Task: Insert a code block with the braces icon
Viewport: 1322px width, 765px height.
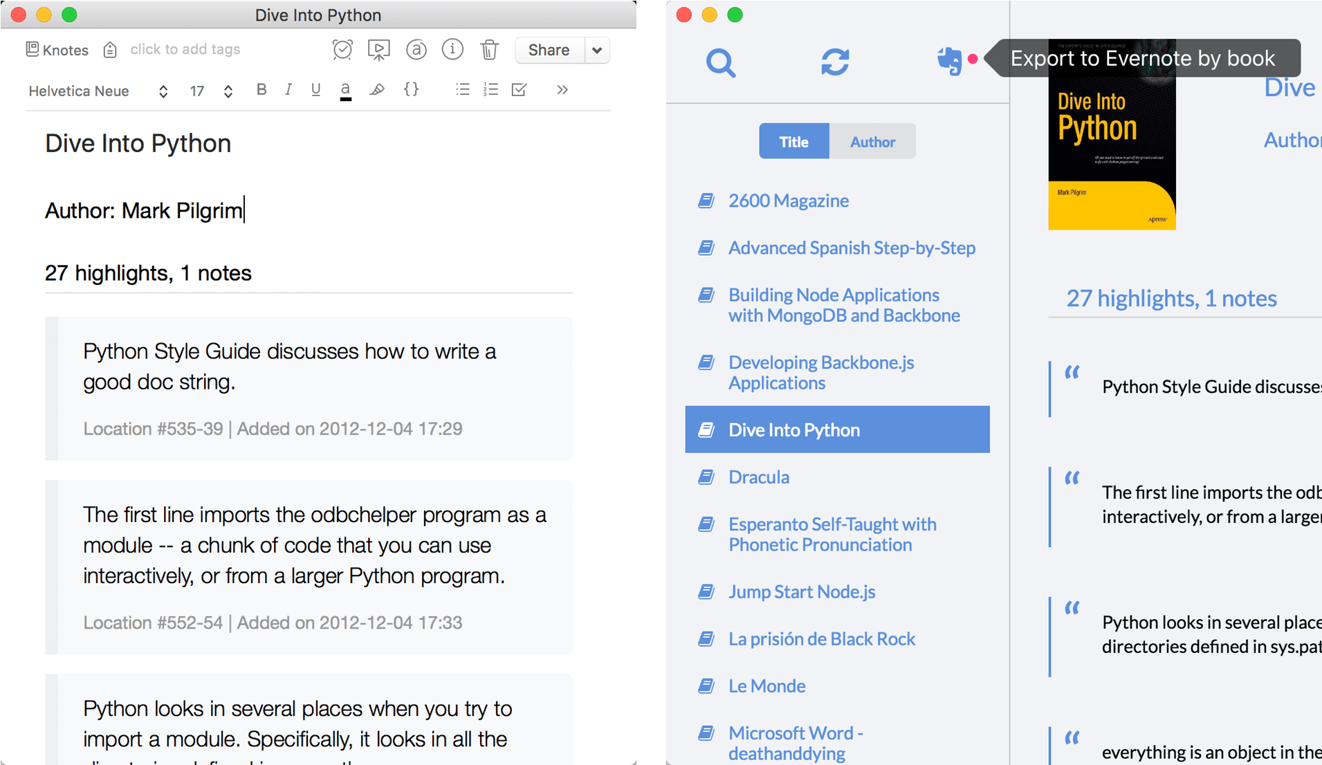Action: pyautogui.click(x=411, y=89)
